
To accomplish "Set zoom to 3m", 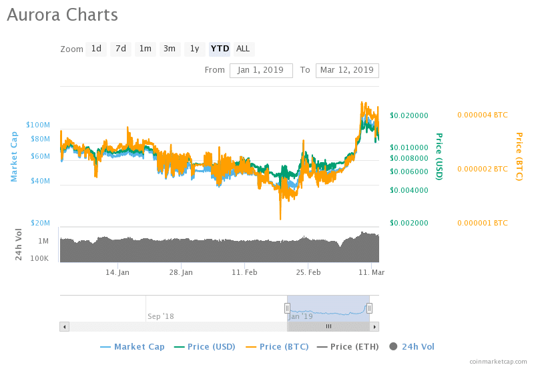I will [x=170, y=49].
